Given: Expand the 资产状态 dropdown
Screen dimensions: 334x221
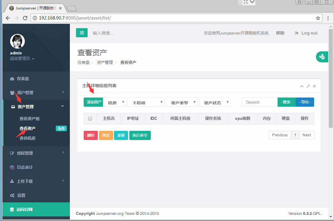Looking at the screenshot, I should click(214, 102).
